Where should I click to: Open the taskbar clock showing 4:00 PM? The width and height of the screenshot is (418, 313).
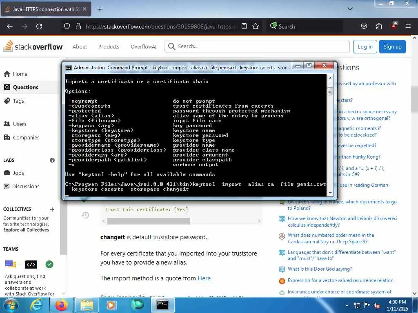coord(397,305)
